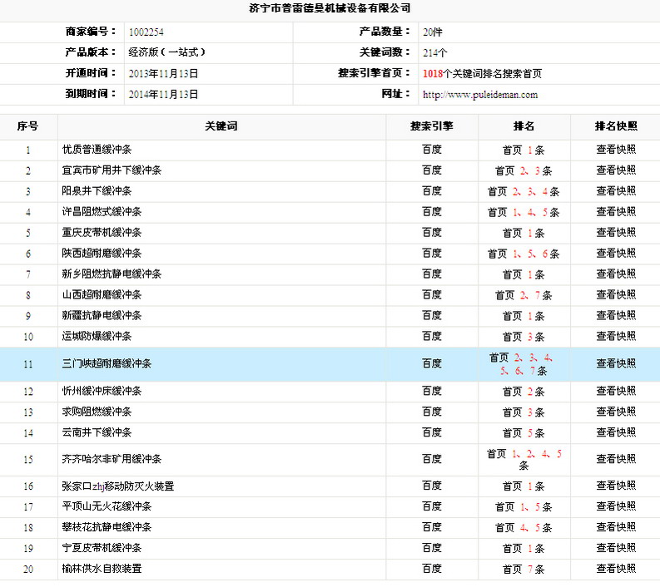
Task: View snapshot for 陕西超耐磨缓冲条 row
Action: click(616, 253)
